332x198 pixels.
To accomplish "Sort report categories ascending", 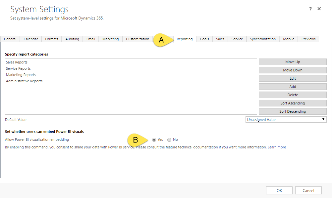I will click(293, 103).
